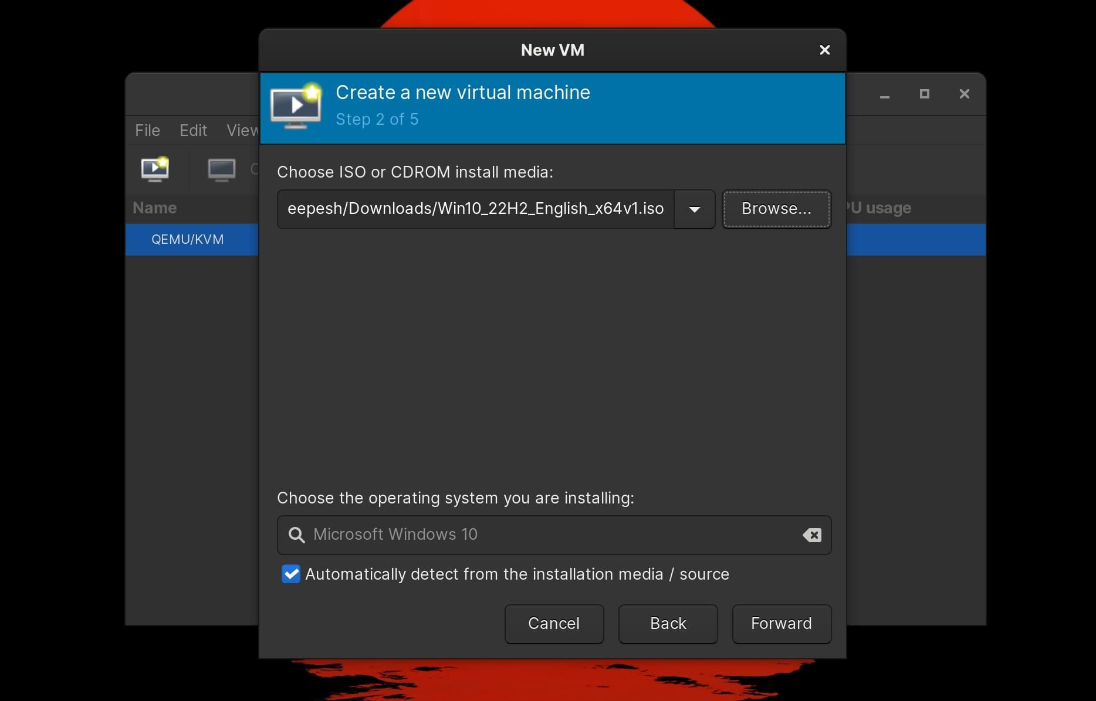Disable automatic detection from installation media
The width and height of the screenshot is (1096, 701).
(x=291, y=574)
